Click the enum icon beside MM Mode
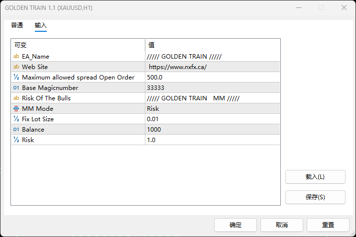 point(16,109)
